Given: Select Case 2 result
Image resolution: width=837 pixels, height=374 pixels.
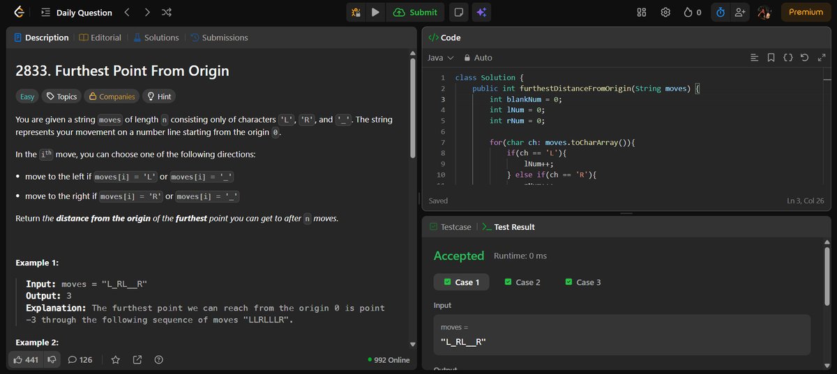Looking at the screenshot, I should (522, 282).
